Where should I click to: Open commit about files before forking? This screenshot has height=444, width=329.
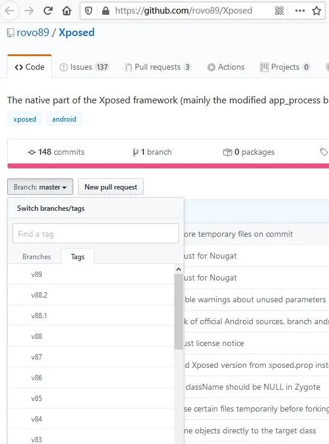point(256,409)
